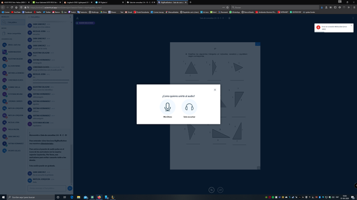The image size is (357, 200).
Task: Open the YouTube bookmark
Action: 16,12
